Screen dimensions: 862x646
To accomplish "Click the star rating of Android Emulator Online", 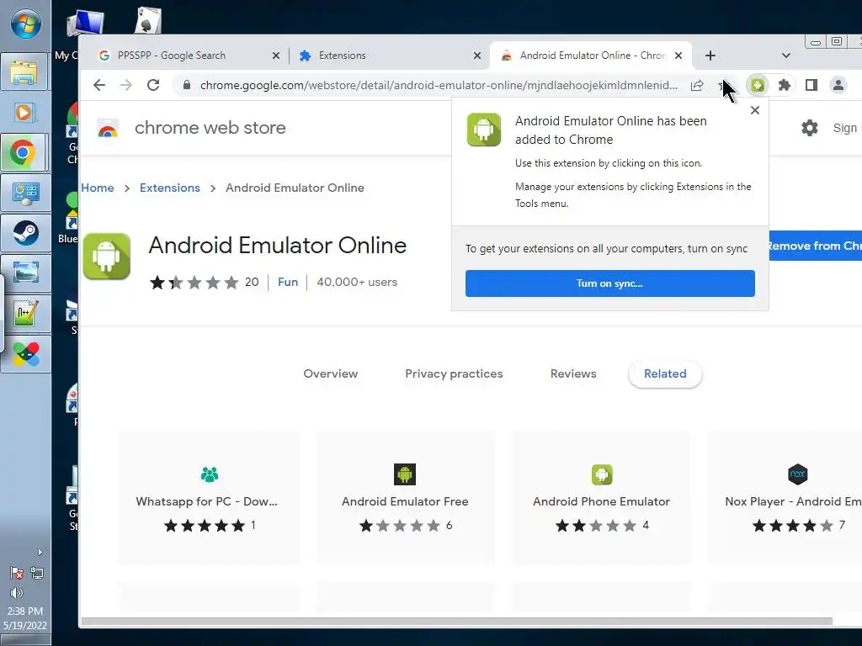I will pyautogui.click(x=194, y=283).
